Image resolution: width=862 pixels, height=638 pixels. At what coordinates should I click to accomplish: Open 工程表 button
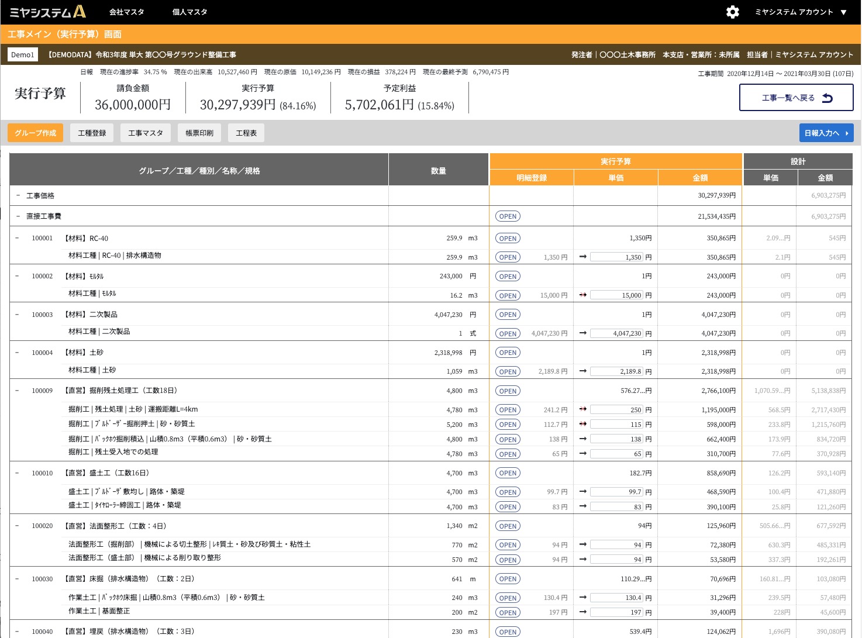246,133
